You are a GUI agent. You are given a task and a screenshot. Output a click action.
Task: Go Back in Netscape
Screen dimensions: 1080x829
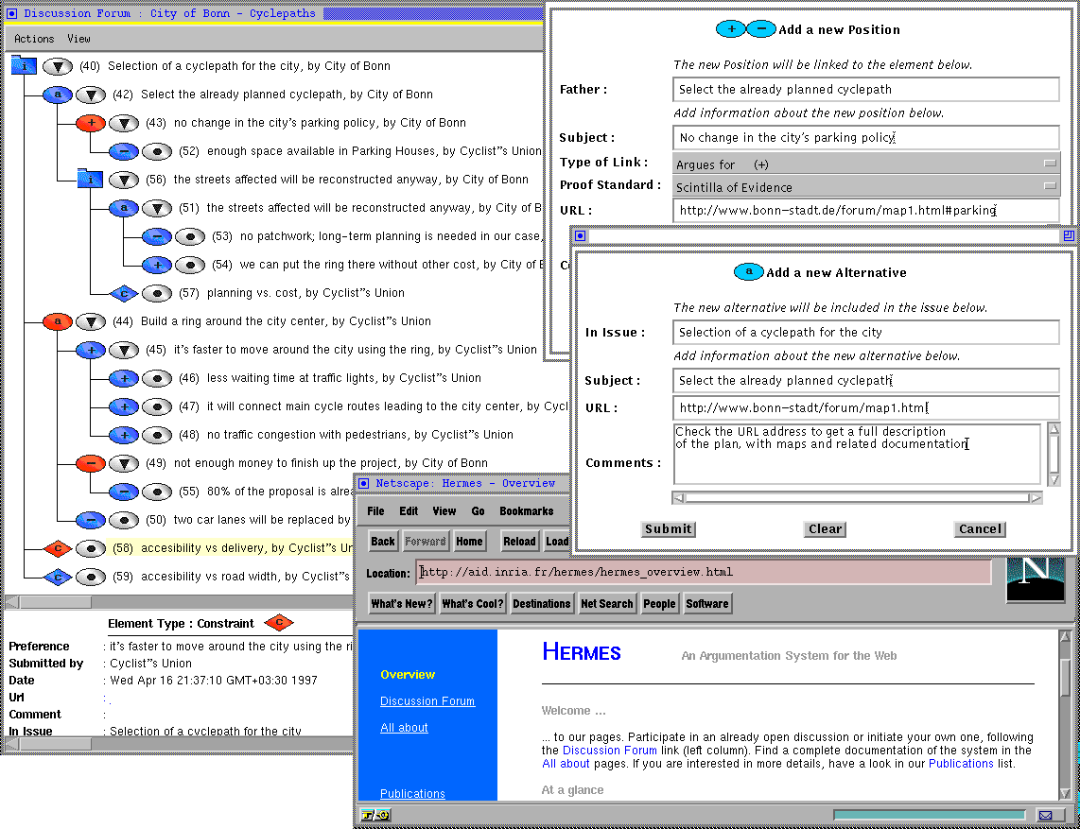[x=383, y=542]
